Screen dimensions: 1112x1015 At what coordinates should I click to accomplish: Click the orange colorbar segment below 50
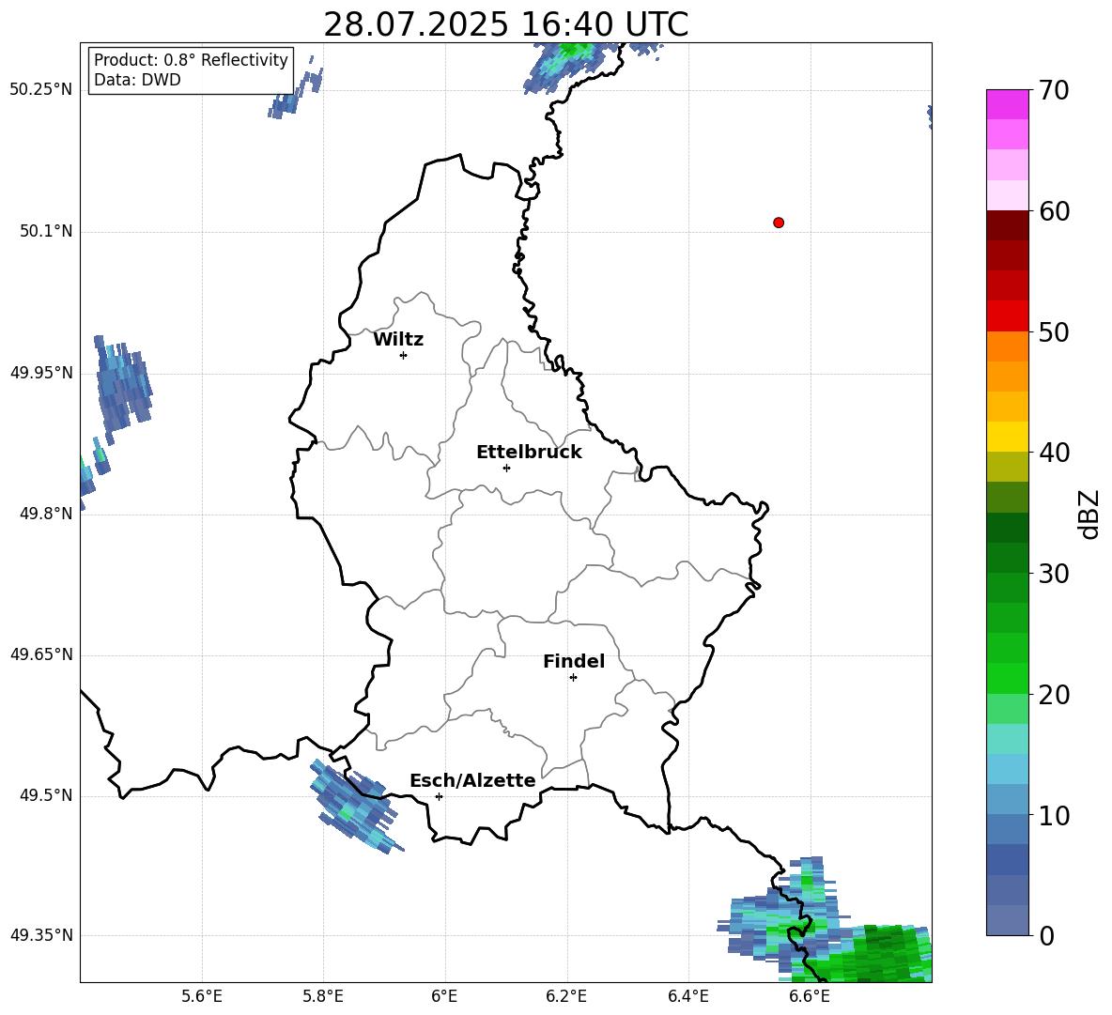pyautogui.click(x=1007, y=346)
